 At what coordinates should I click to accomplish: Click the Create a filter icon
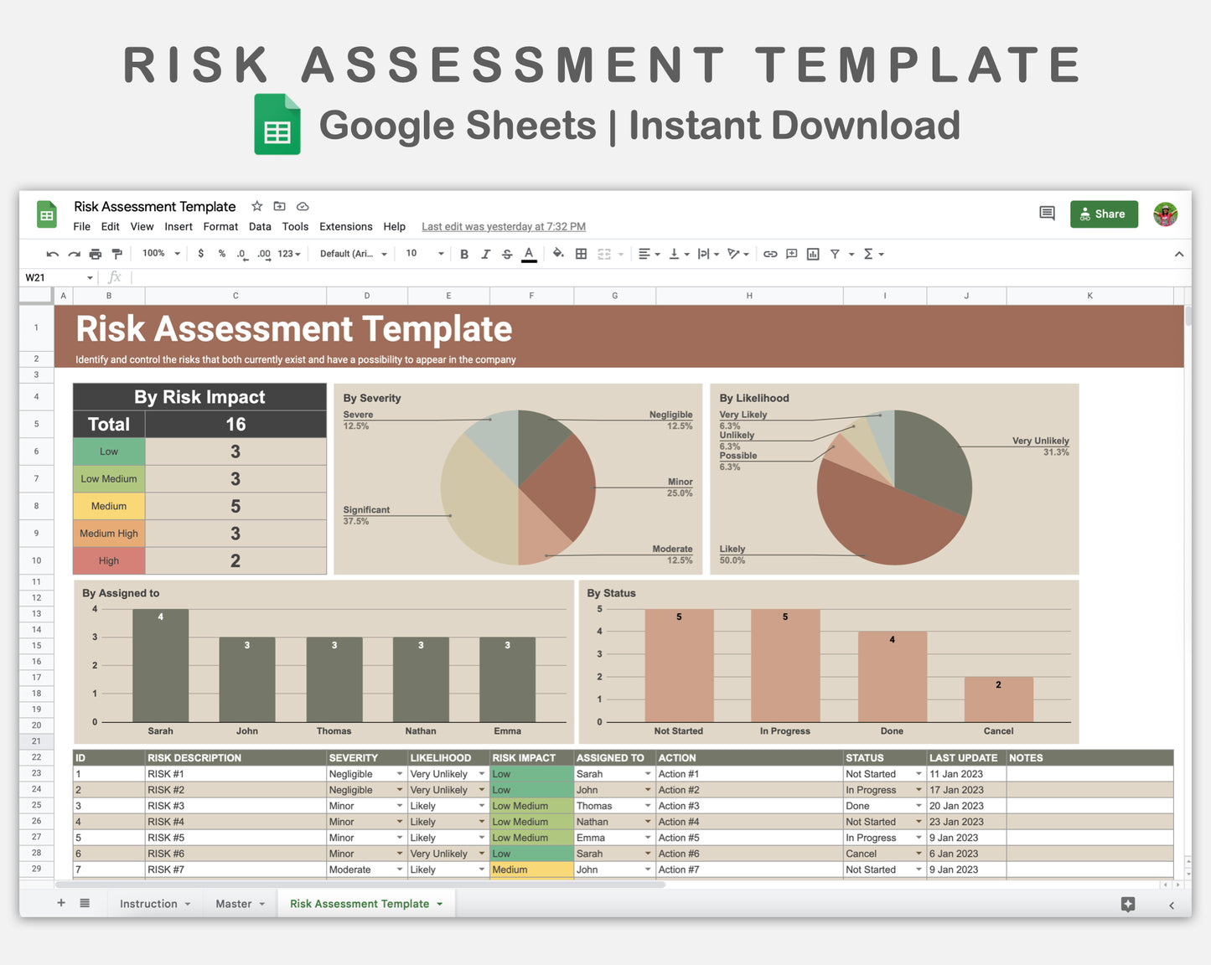point(834,254)
